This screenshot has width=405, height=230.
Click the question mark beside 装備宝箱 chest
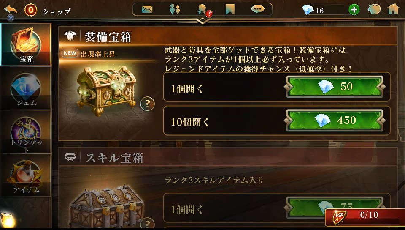(148, 104)
